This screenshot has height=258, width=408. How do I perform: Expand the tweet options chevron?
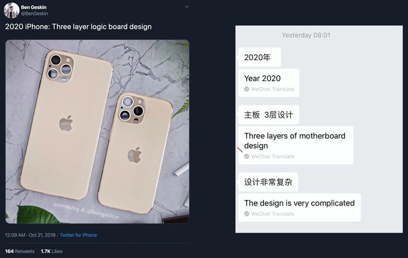187,7
